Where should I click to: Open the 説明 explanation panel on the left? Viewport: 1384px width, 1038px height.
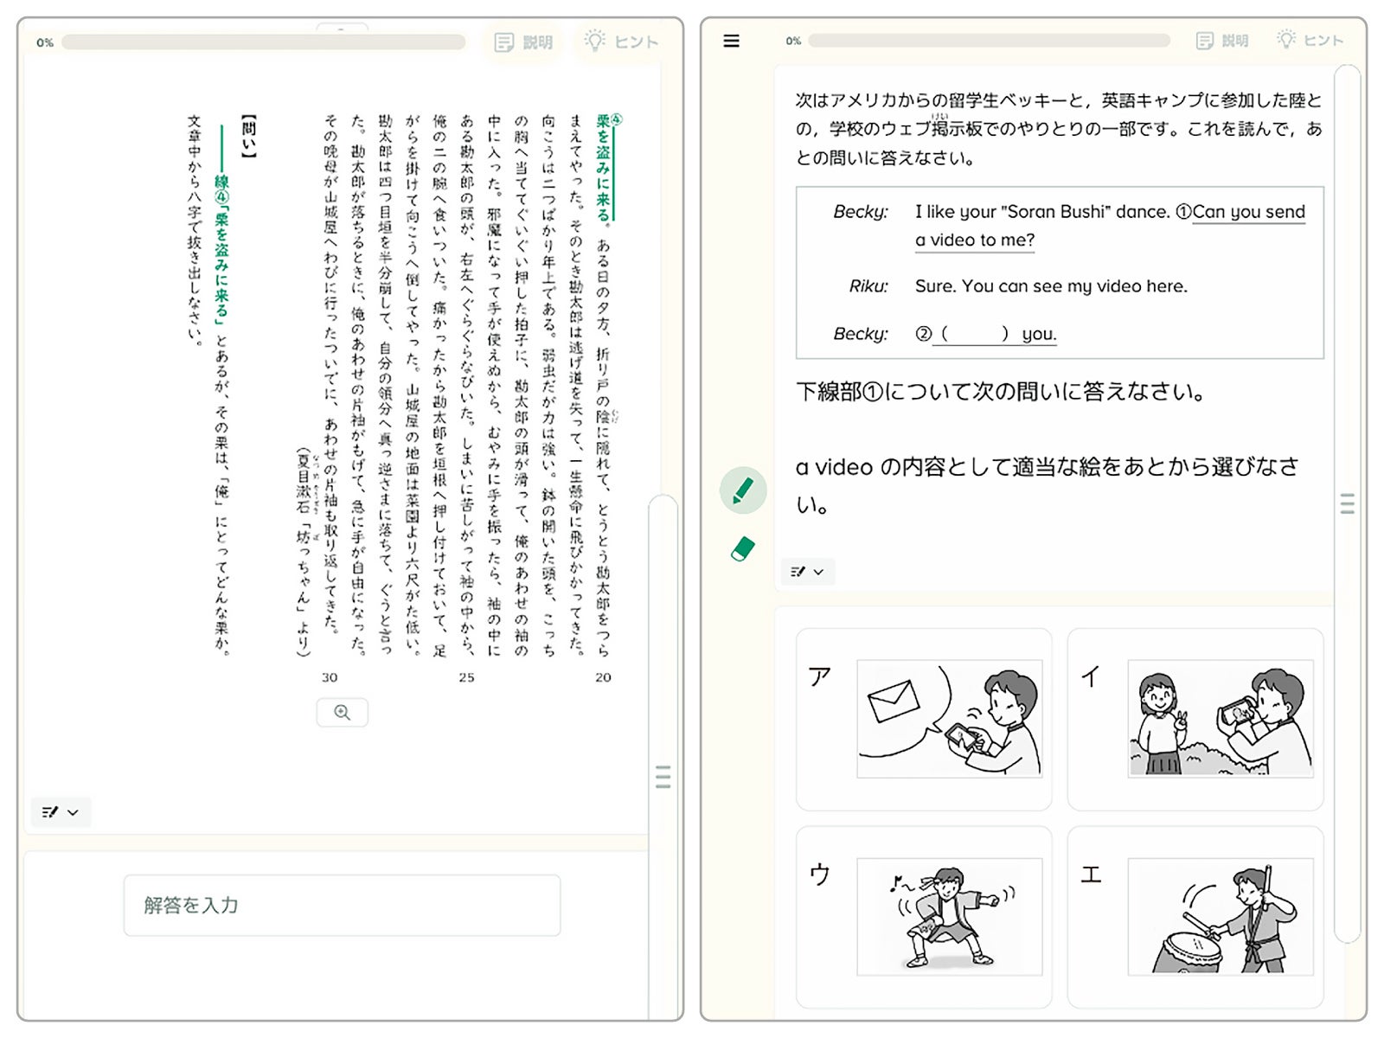522,42
